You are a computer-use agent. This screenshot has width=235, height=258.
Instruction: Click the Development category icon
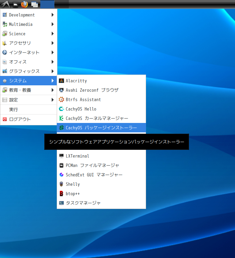pos(5,15)
